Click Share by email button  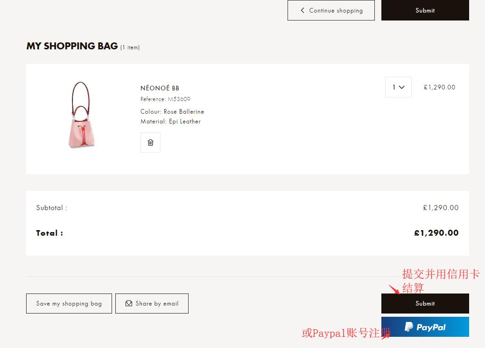(x=152, y=304)
